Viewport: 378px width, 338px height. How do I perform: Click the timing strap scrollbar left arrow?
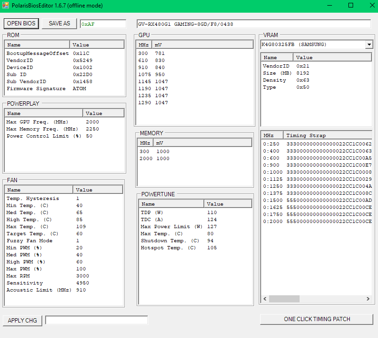[265, 299]
